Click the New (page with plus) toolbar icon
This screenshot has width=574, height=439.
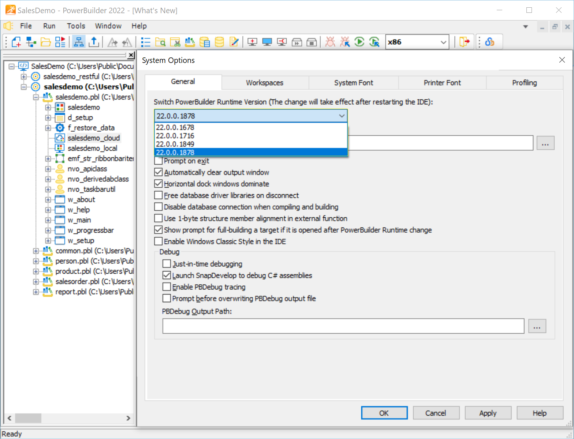pos(16,42)
